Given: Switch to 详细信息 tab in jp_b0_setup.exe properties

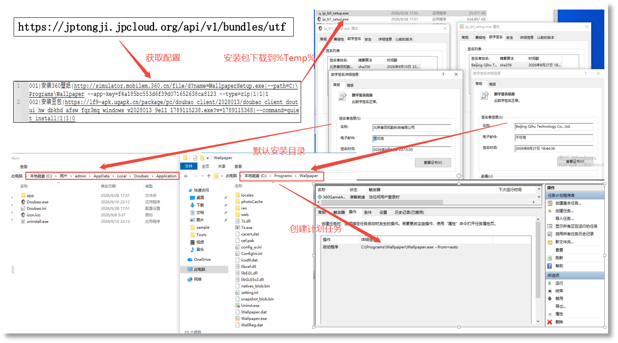Looking at the screenshot, I should point(526,38).
